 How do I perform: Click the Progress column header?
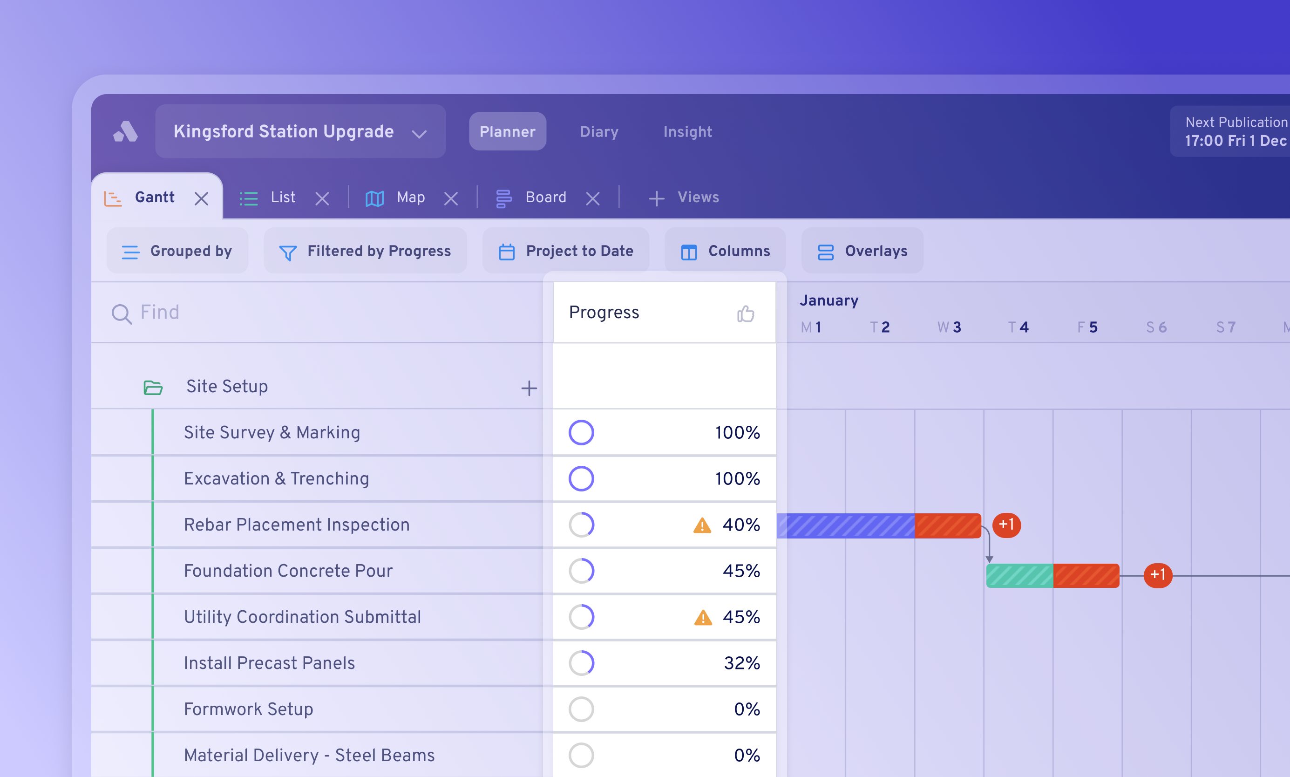coord(665,313)
